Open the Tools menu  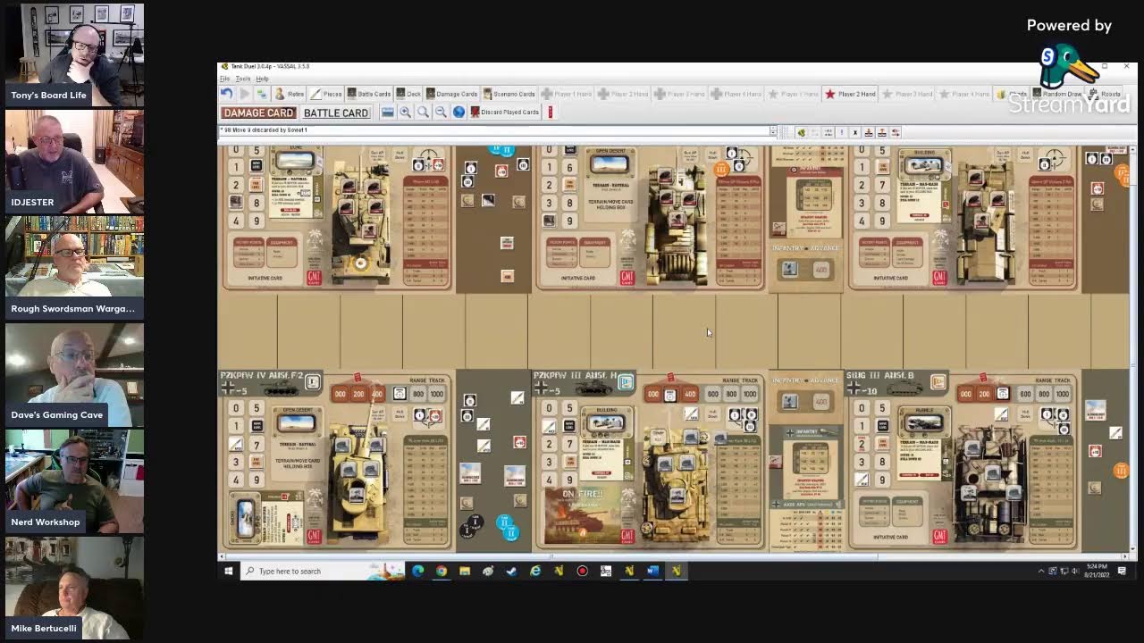[243, 79]
